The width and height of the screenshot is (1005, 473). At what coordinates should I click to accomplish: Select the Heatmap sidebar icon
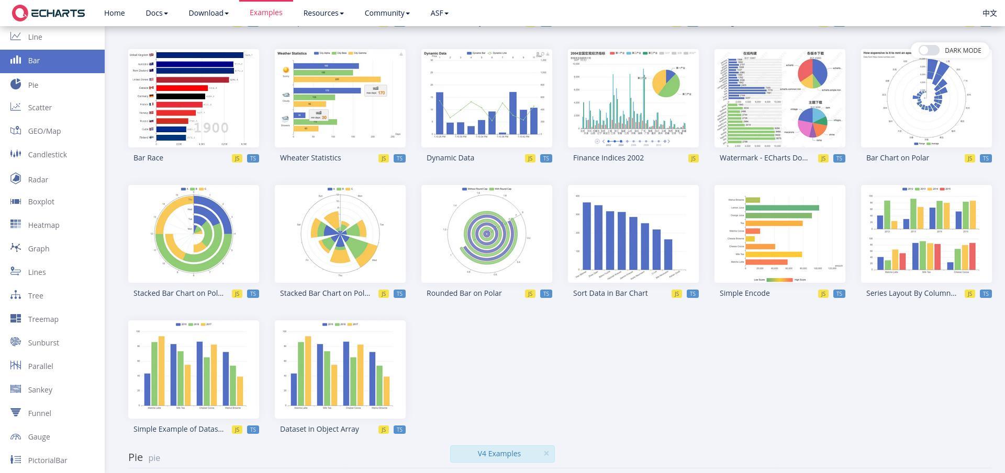point(16,225)
